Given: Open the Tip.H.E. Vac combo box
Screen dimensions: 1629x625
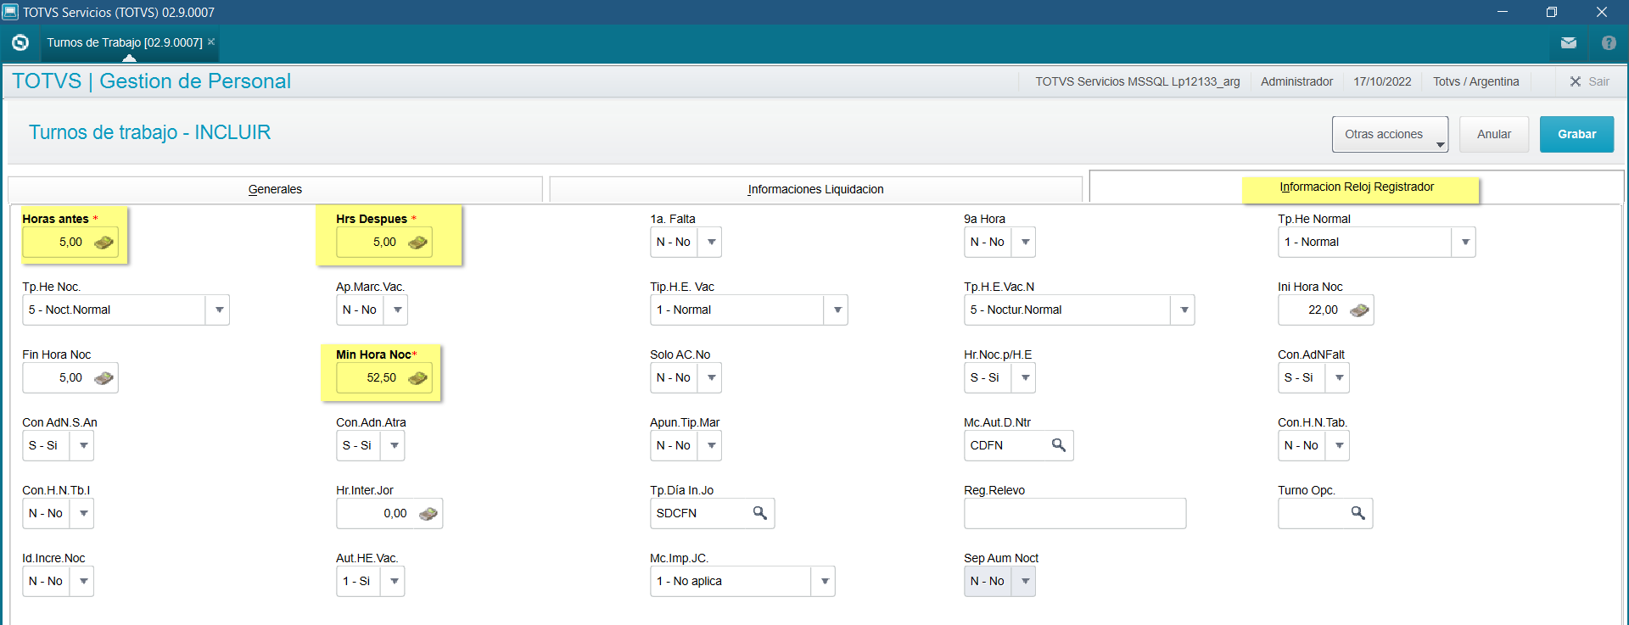Looking at the screenshot, I should pyautogui.click(x=748, y=310).
